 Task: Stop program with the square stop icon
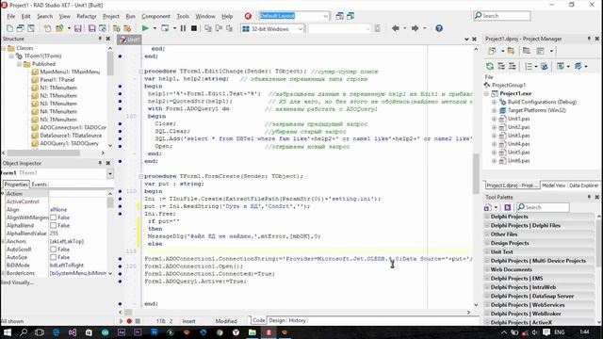click(194, 28)
